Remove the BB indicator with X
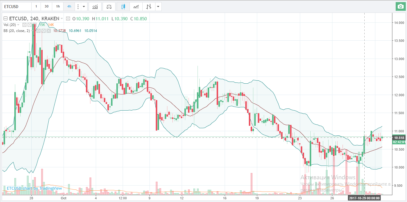 [48, 31]
